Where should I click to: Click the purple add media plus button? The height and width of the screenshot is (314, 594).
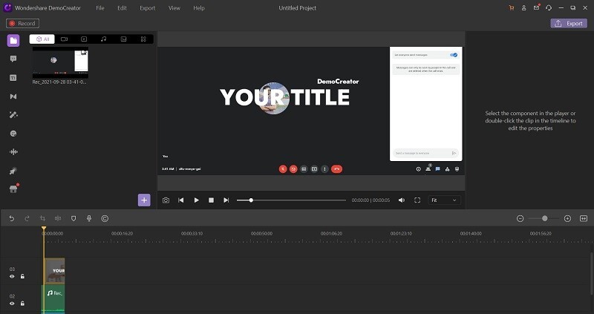click(x=144, y=200)
